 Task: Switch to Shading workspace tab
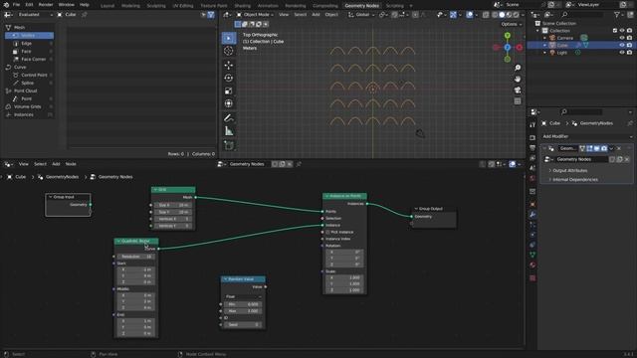tap(242, 6)
